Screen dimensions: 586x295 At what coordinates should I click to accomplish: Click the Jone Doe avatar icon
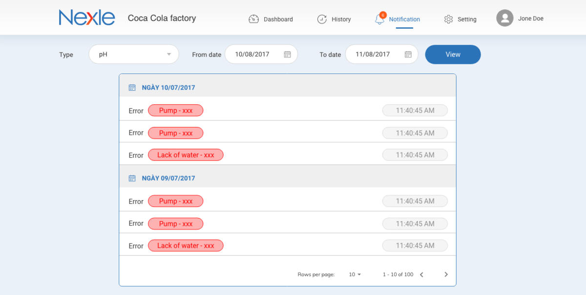point(504,18)
